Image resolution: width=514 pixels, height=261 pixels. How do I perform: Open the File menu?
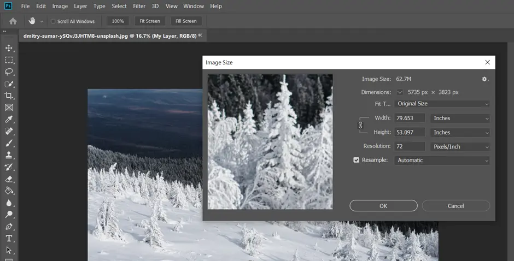coord(25,6)
